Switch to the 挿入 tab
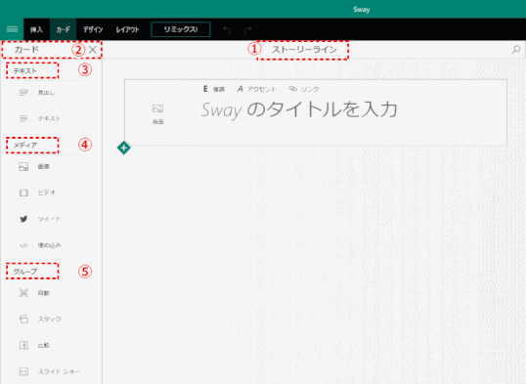Image resolution: width=526 pixels, height=384 pixels. tap(36, 29)
